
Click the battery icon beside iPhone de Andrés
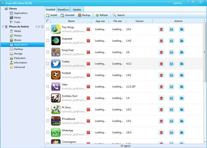click(x=38, y=27)
